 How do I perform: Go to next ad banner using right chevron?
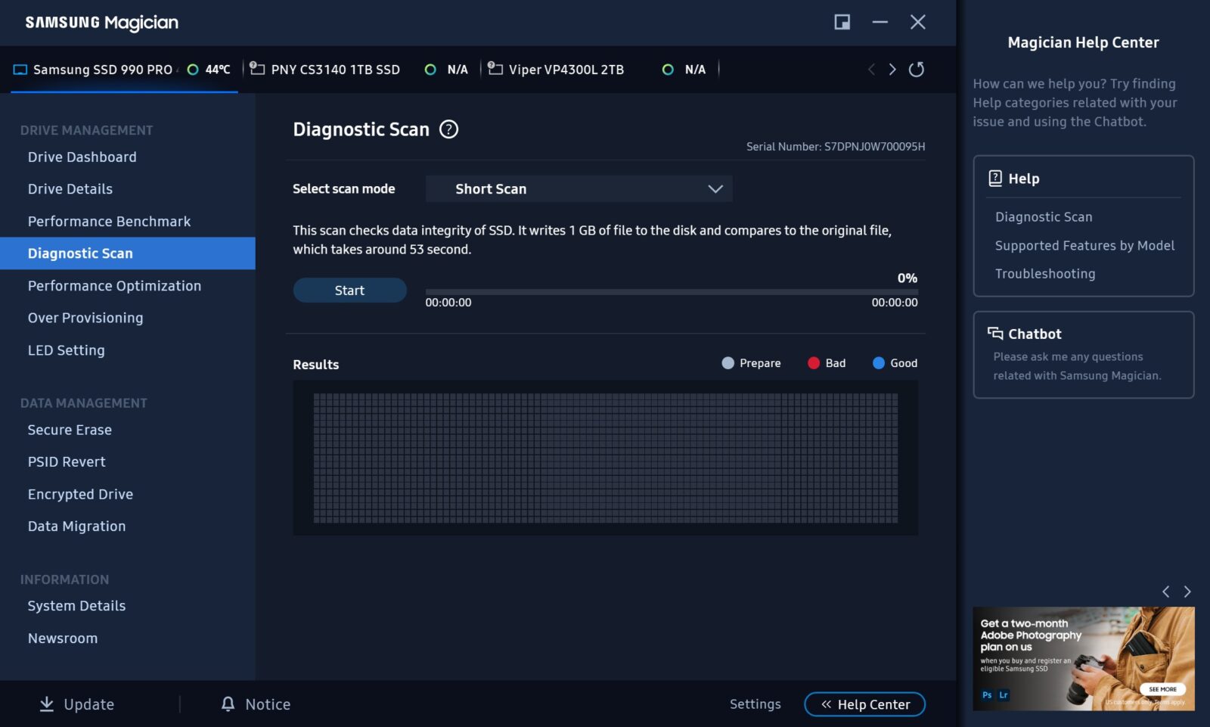click(x=1187, y=592)
